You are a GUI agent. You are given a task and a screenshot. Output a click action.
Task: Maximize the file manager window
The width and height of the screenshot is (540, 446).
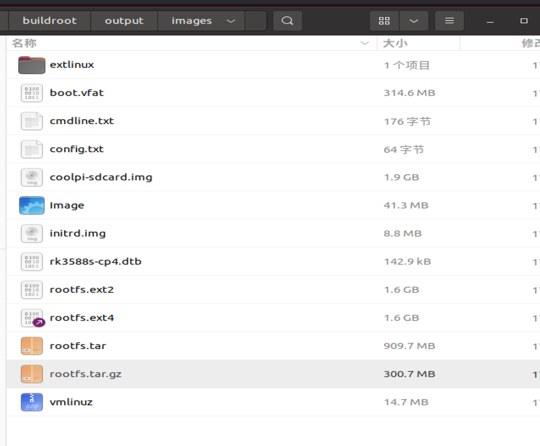click(x=524, y=21)
